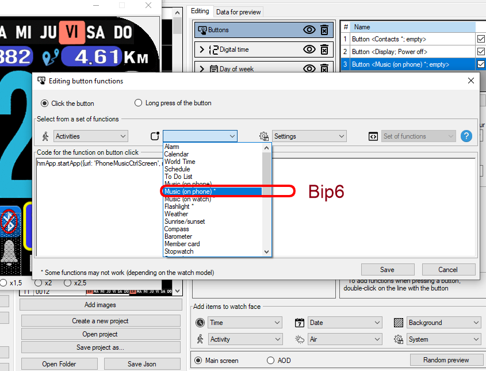
Task: Click the watch apps icon beside open dropdown
Action: [x=155, y=136]
